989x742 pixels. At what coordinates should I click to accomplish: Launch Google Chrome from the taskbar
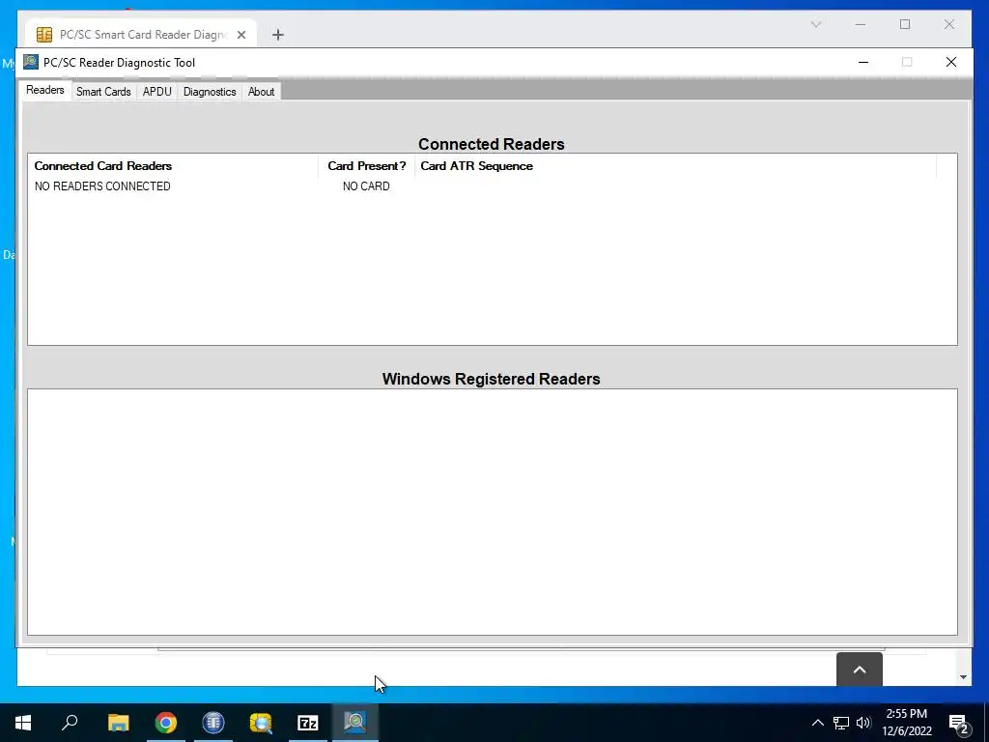[x=166, y=723]
